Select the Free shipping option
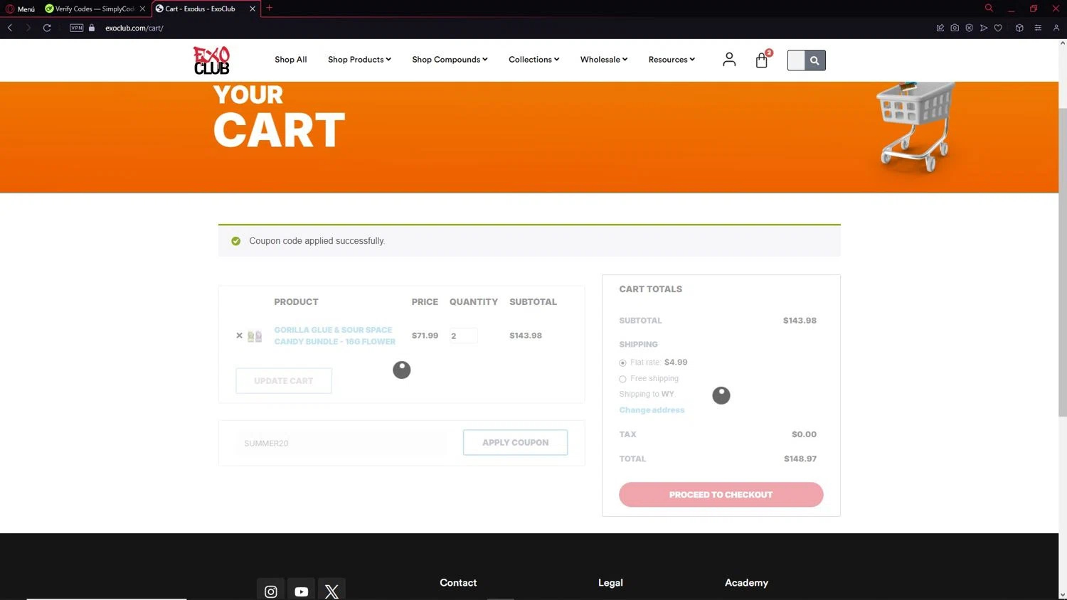The width and height of the screenshot is (1067, 600). (x=622, y=379)
